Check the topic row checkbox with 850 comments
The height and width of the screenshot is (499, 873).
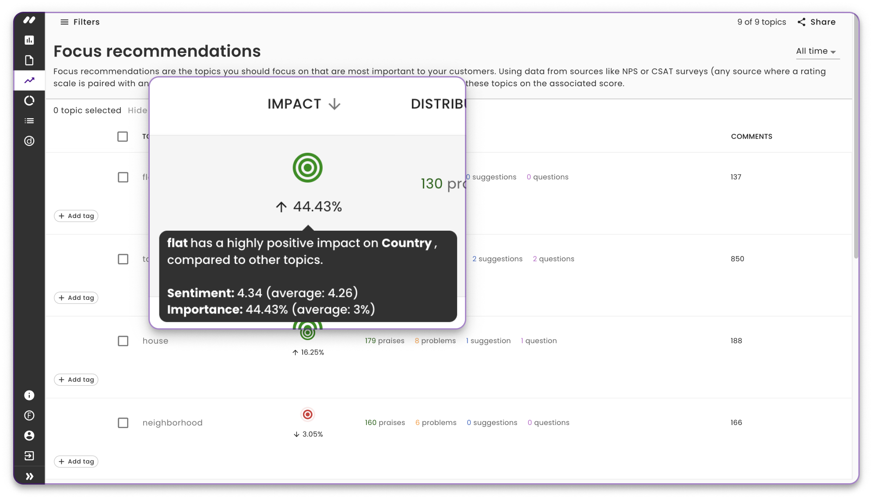pos(123,259)
